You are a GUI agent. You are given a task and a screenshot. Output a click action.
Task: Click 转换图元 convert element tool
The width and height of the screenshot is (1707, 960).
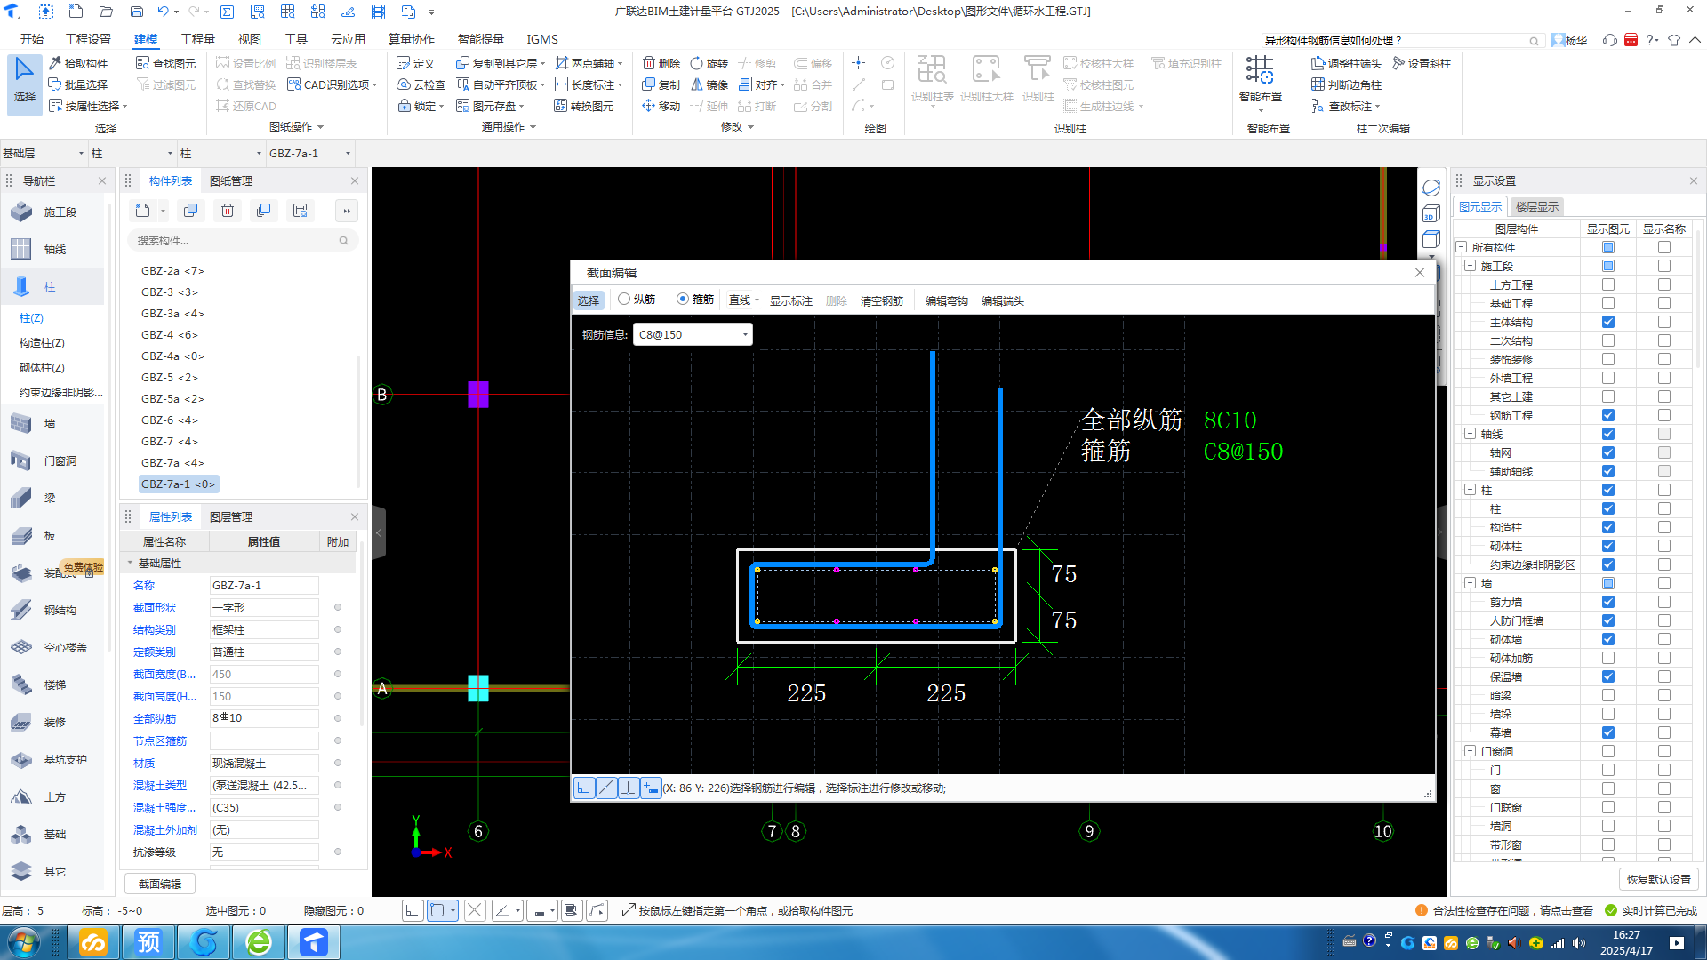pyautogui.click(x=584, y=106)
